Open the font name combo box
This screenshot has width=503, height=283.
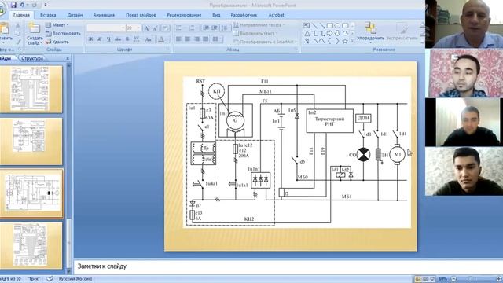[x=105, y=28]
